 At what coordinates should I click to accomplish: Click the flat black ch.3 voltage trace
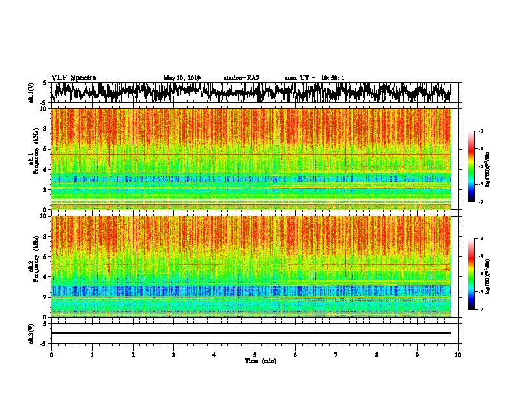coord(251,333)
